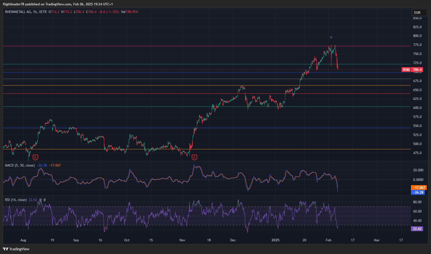Click the 475.0 price axis label
This screenshot has height=254, width=431.
coord(417,153)
